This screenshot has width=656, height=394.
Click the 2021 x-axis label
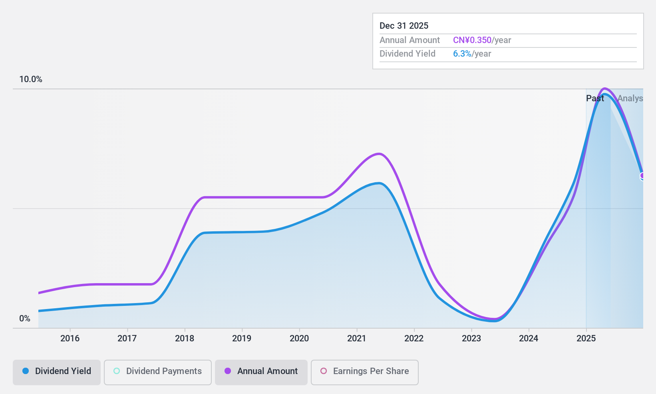[357, 339]
